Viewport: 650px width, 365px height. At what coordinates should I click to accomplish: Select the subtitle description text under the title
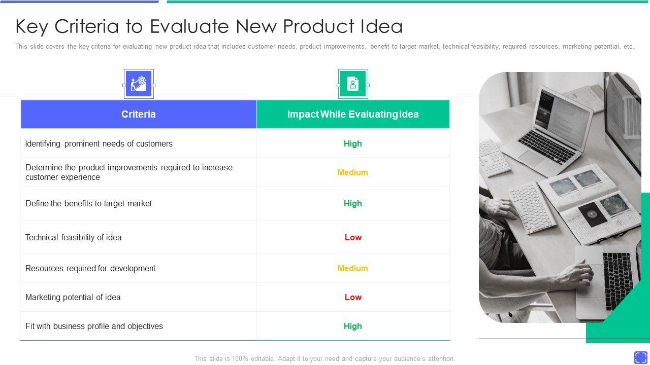click(x=324, y=47)
